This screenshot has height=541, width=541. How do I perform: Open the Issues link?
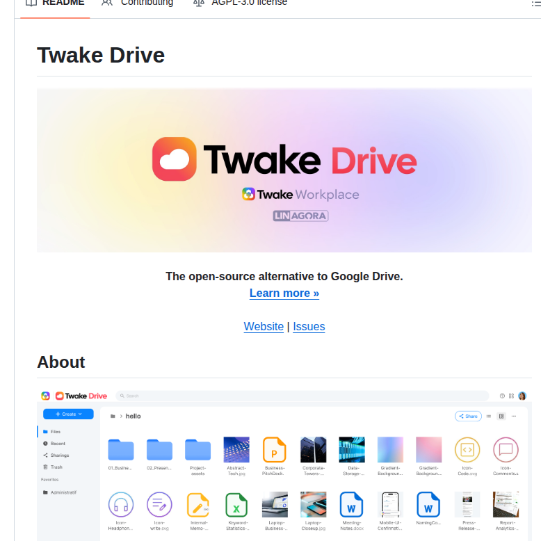click(x=309, y=326)
